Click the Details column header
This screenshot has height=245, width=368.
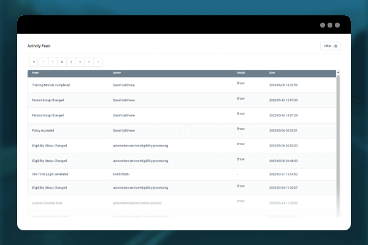[x=240, y=73]
